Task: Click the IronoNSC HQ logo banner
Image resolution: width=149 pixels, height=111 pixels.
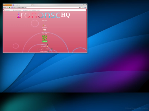Action: click(x=44, y=15)
